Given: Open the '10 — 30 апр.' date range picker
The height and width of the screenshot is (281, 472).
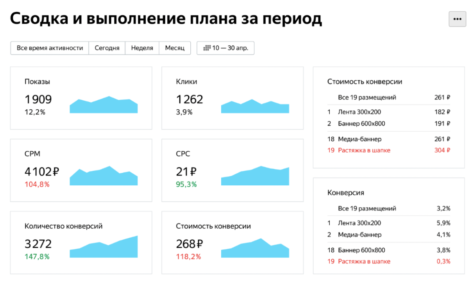Looking at the screenshot, I should (x=225, y=48).
